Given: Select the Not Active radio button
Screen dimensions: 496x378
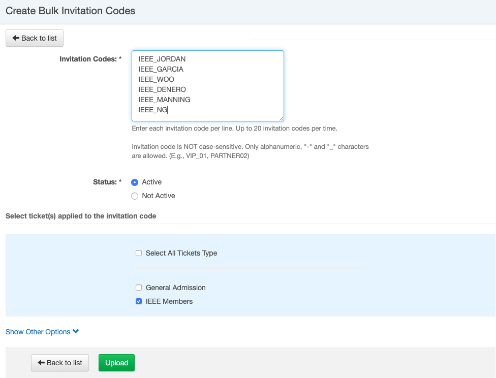Looking at the screenshot, I should (x=135, y=196).
